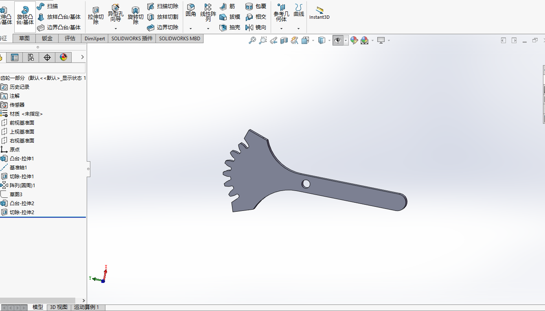545x311 pixels.
Task: Select the 阵列(圆周)1 circular pattern feature
Action: (x=18, y=185)
